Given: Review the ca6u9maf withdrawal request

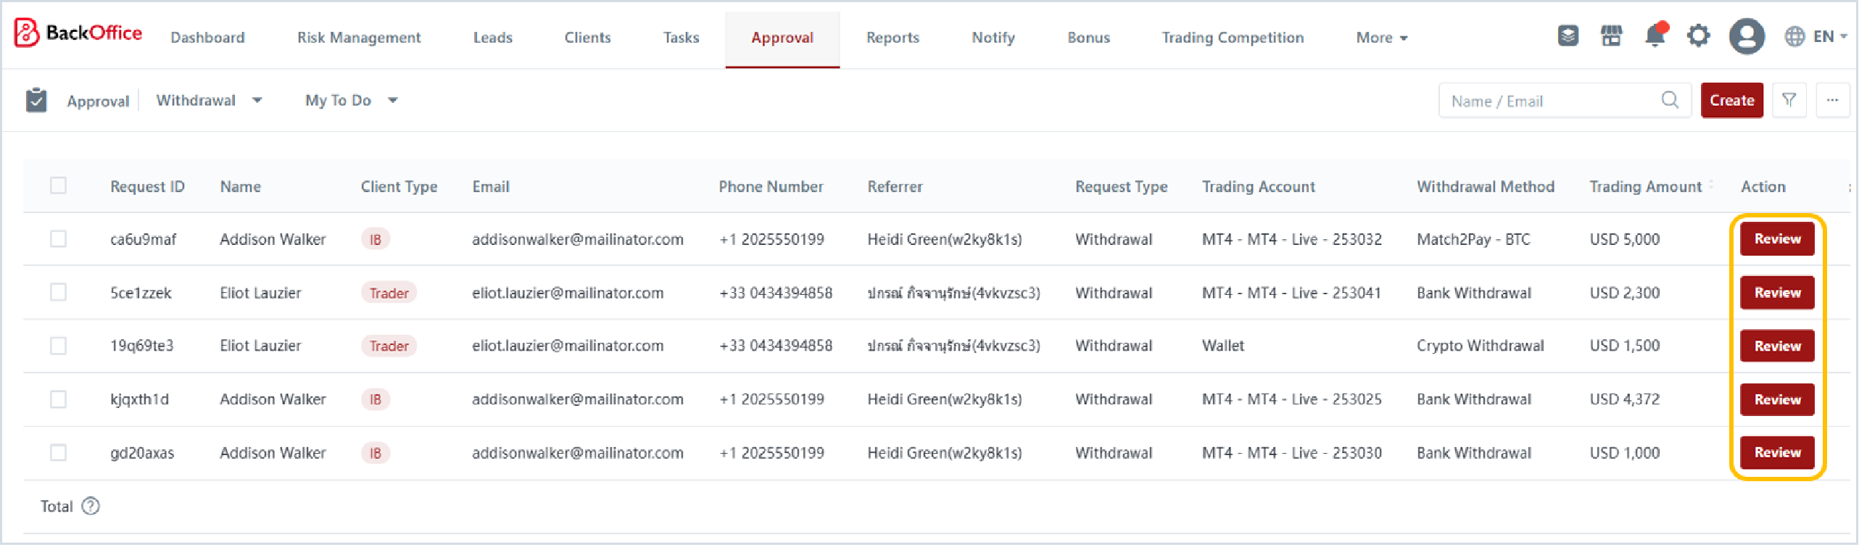Looking at the screenshot, I should click(1777, 238).
